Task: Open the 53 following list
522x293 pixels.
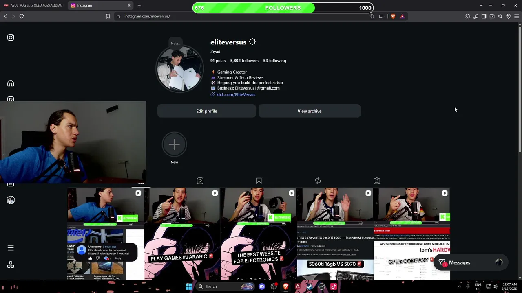Action: point(274,61)
